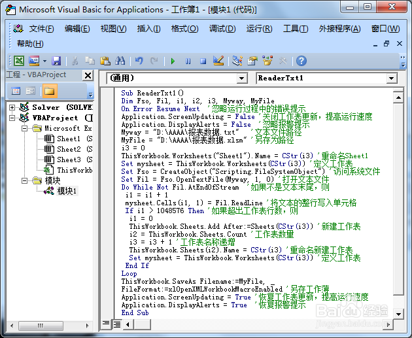Screen dimensions: 412x338
Task: Toggle Design Mode icon
Action: coord(218,61)
